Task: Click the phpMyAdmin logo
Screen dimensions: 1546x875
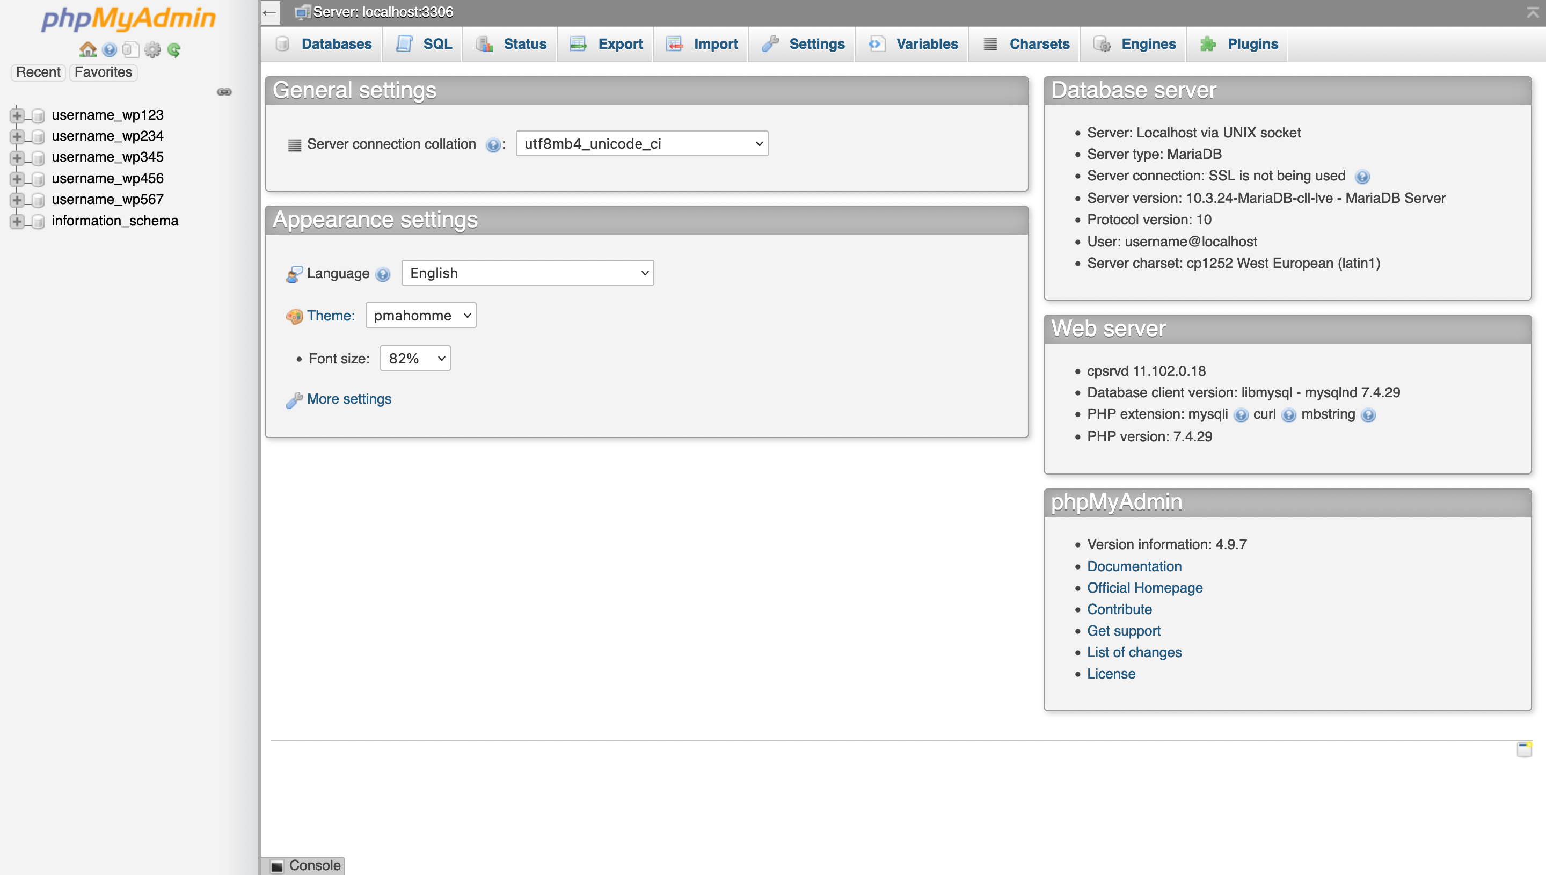Action: [129, 19]
